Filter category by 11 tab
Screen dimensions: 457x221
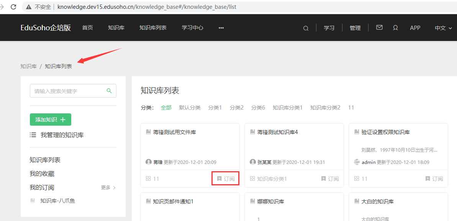[351, 108]
